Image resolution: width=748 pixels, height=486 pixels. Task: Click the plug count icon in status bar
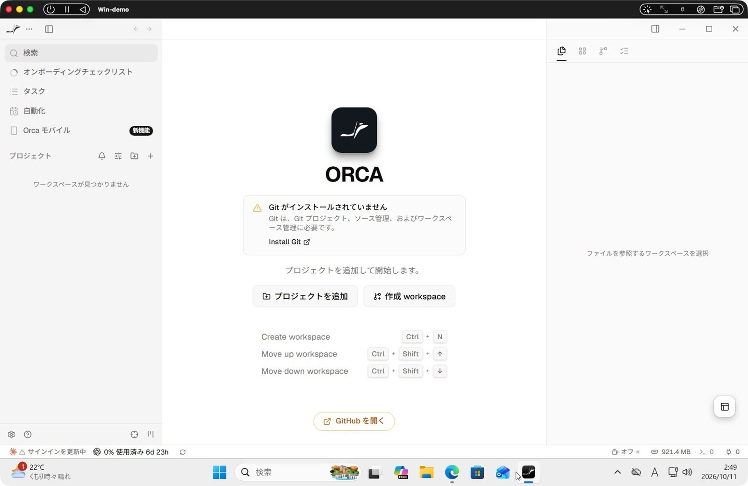point(733,452)
